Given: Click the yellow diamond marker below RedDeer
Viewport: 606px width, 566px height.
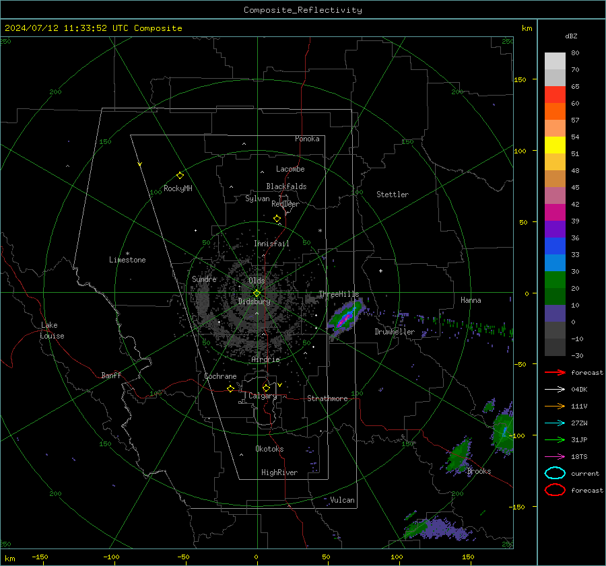Looking at the screenshot, I should pos(277,219).
